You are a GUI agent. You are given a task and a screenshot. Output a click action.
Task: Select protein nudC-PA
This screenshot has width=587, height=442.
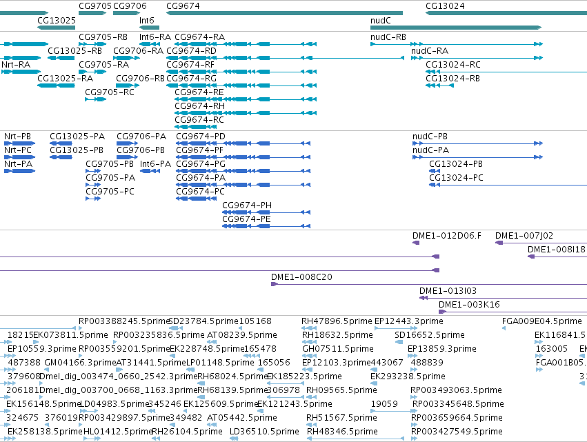click(431, 150)
